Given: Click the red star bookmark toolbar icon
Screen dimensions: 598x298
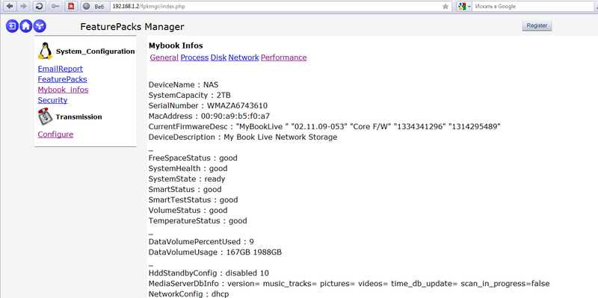Looking at the screenshot, I should click(x=71, y=6).
